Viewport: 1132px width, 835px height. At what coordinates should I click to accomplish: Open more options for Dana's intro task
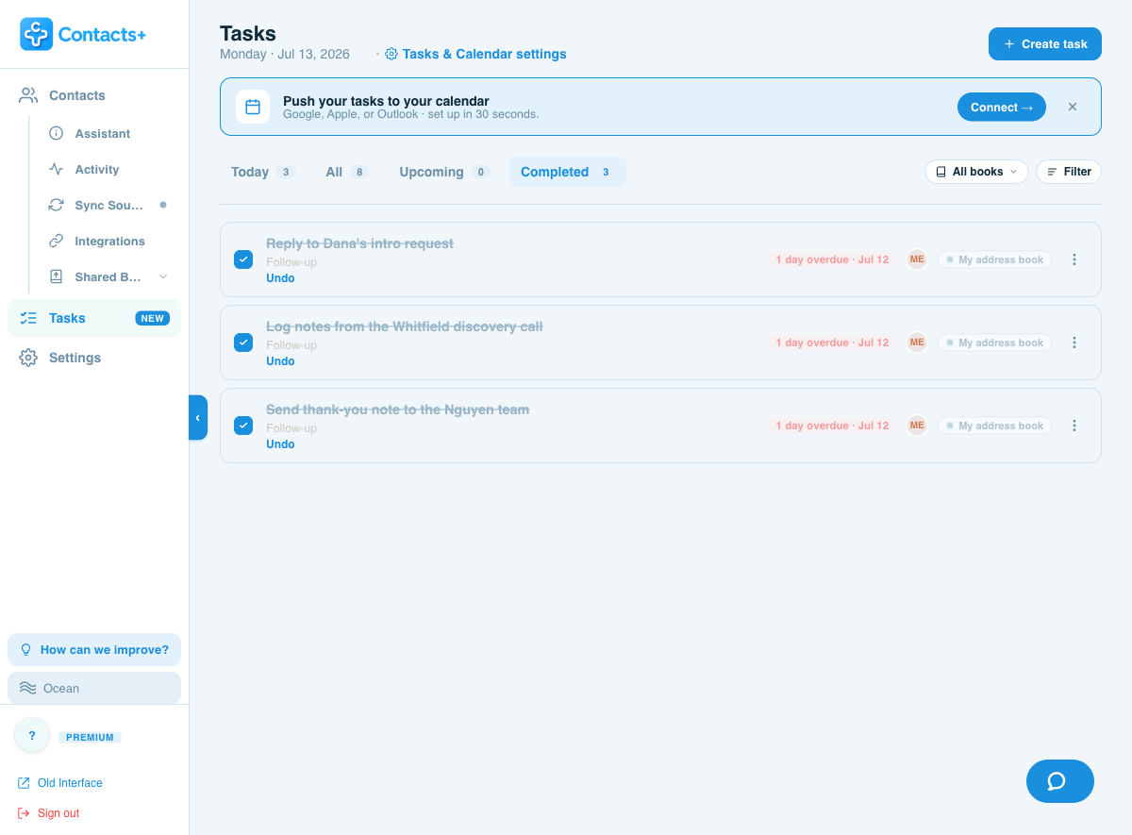coord(1074,259)
